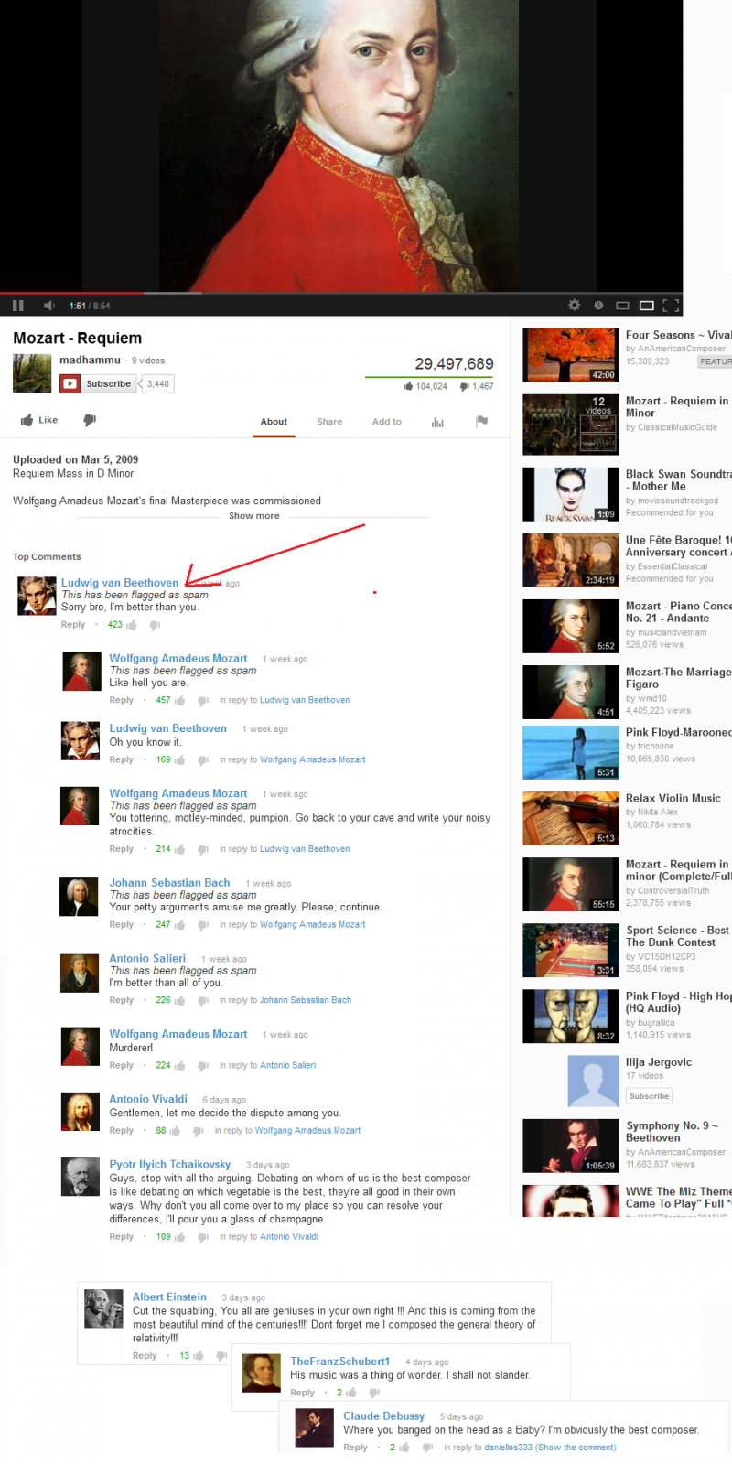Viewport: 732px width, 1464px height.
Task: Open Sport Science Dunk Contest video
Action: point(570,950)
